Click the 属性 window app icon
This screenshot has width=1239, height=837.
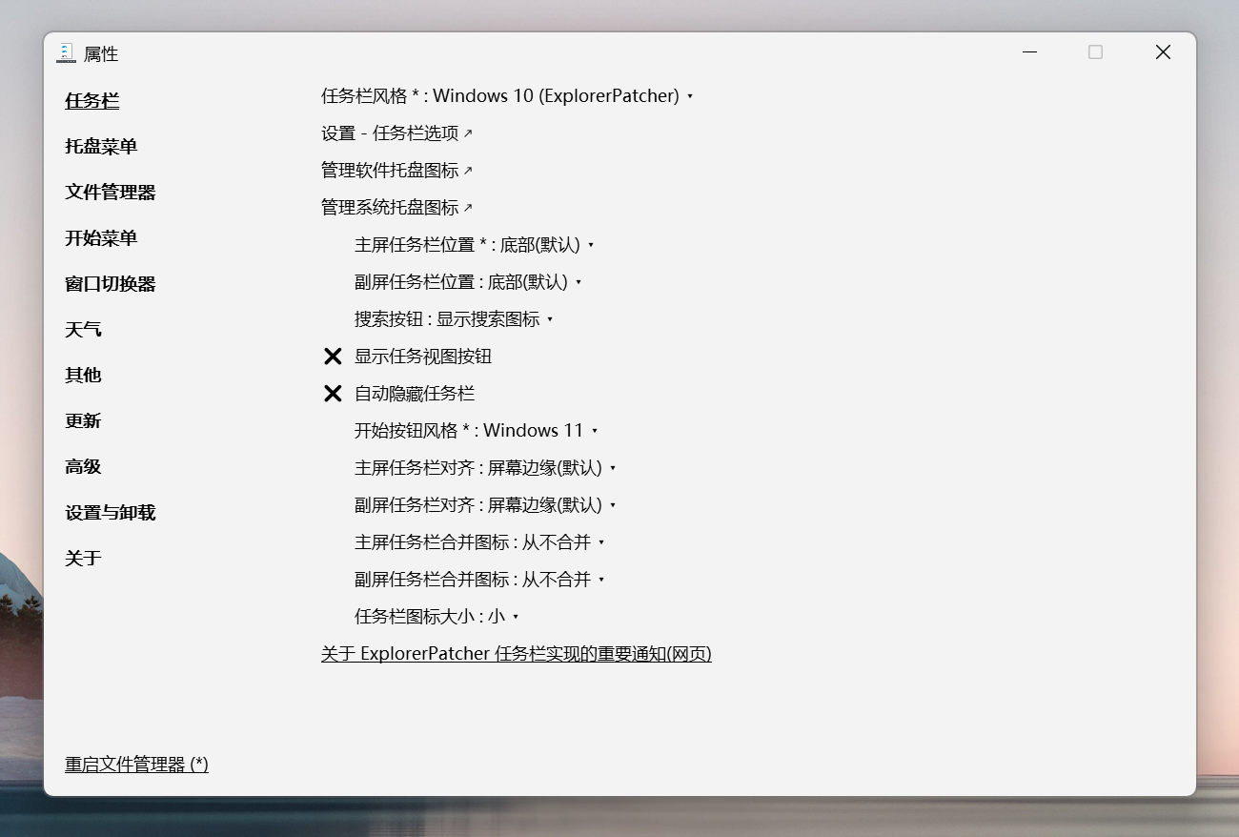point(65,53)
